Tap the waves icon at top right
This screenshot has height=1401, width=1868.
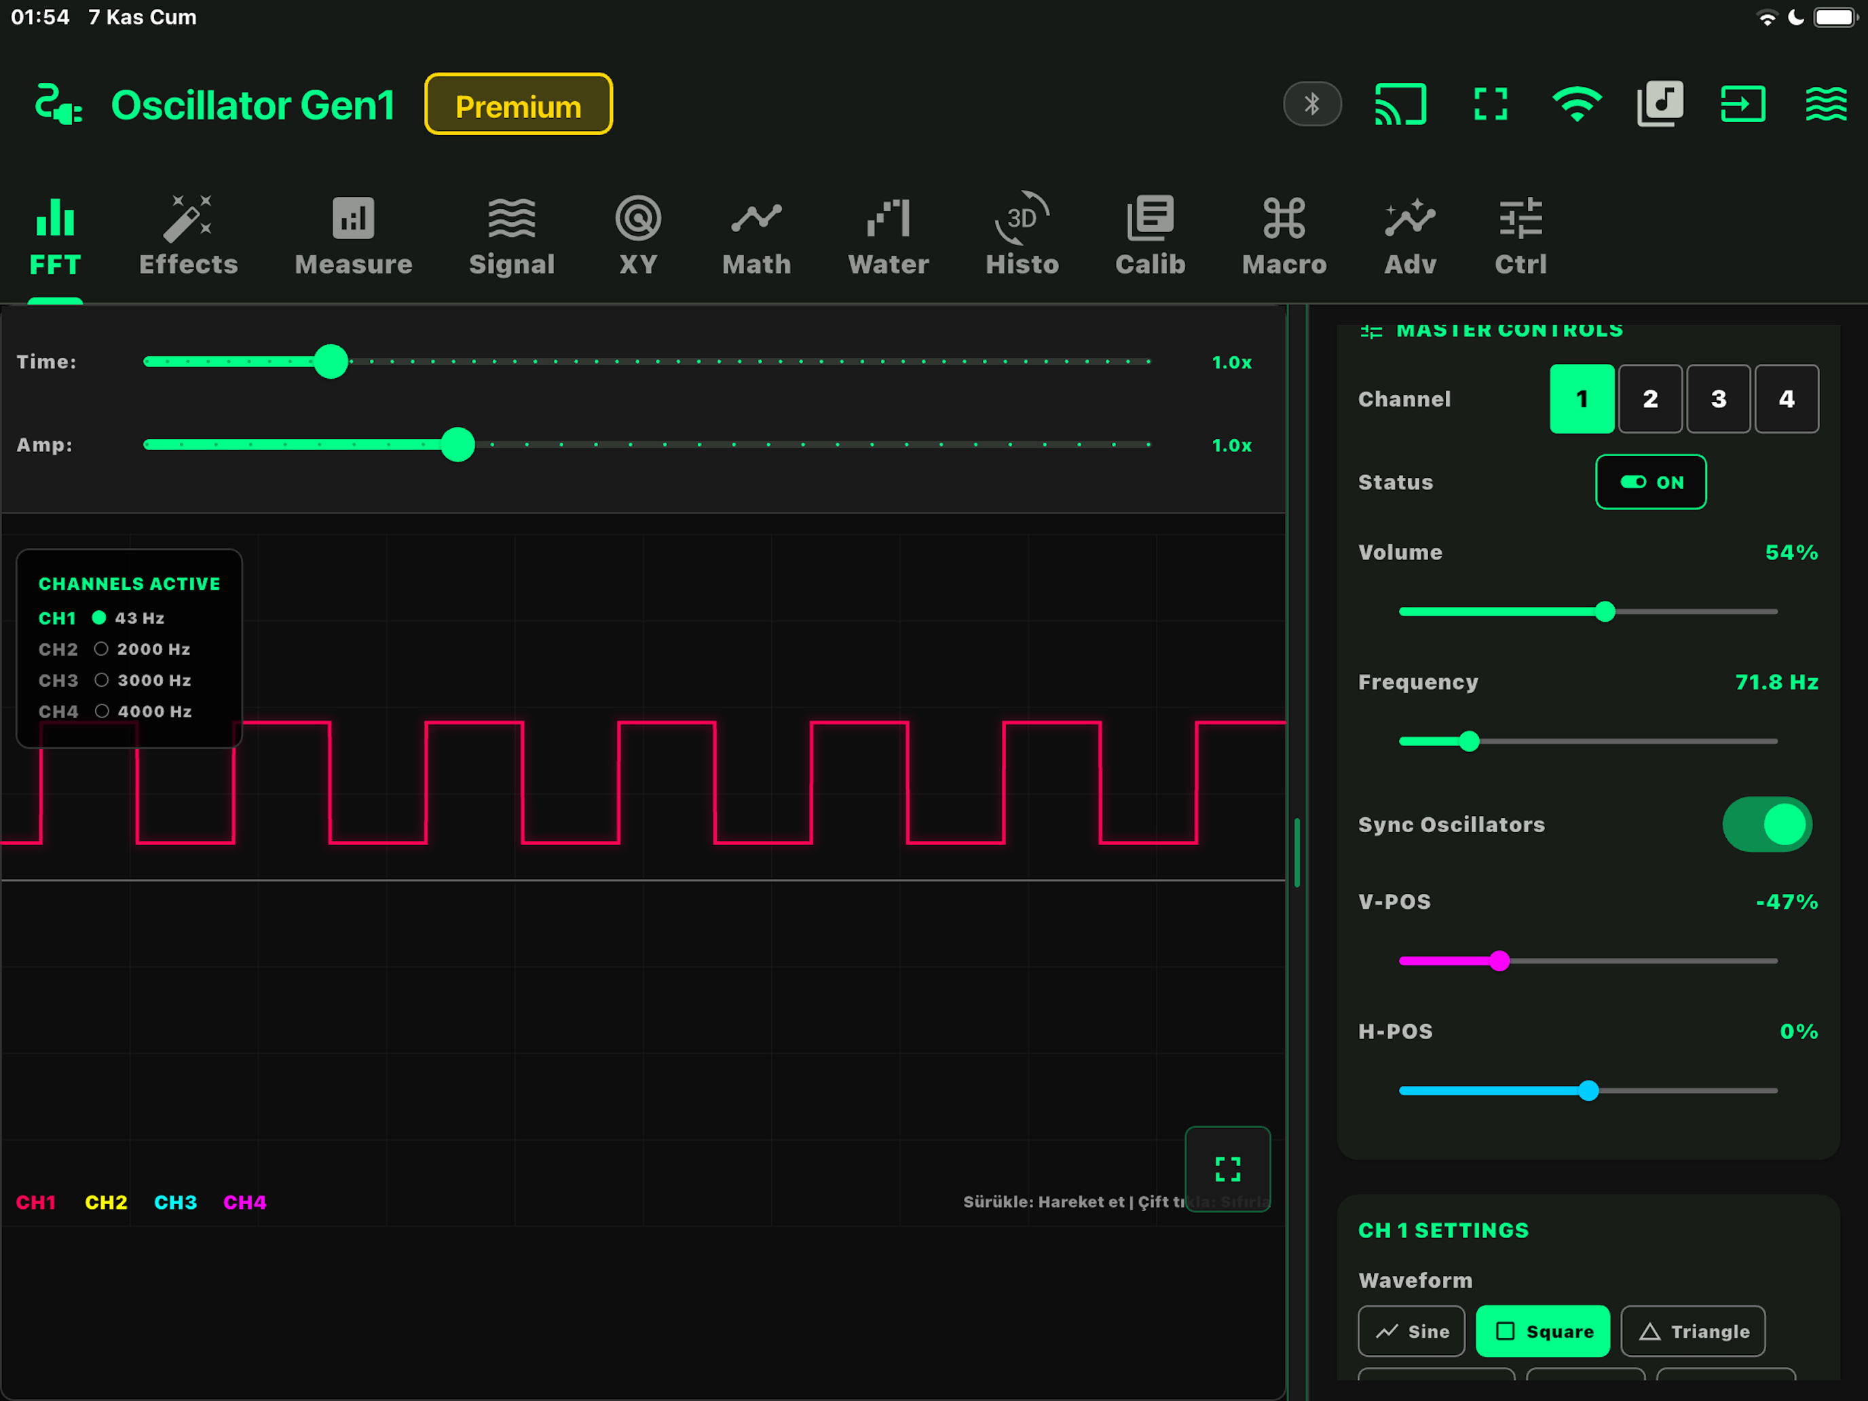click(x=1826, y=104)
